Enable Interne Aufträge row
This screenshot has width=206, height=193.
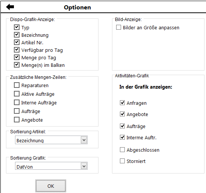tap(17, 103)
